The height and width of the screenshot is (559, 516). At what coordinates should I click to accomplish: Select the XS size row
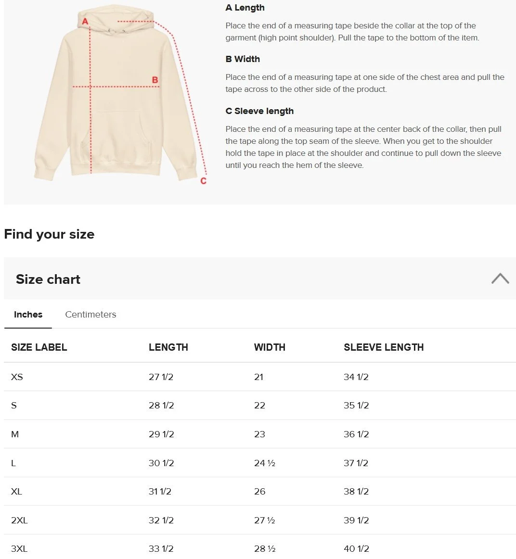pyautogui.click(x=259, y=377)
